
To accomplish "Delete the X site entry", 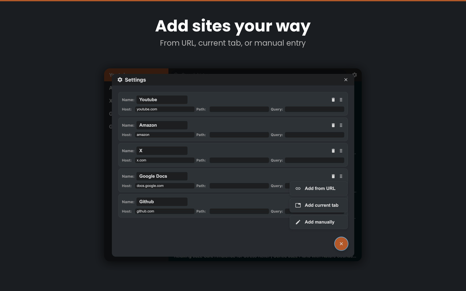I will pos(333,151).
